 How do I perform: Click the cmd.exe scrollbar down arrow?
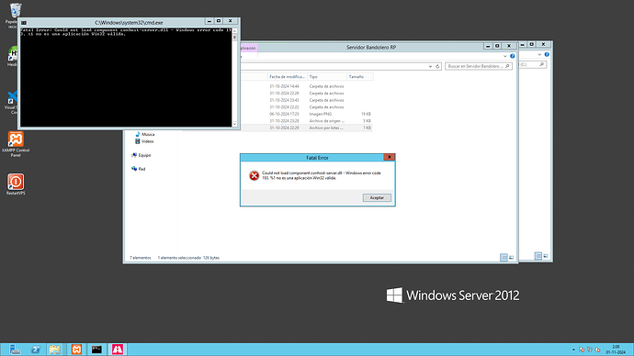[x=234, y=124]
